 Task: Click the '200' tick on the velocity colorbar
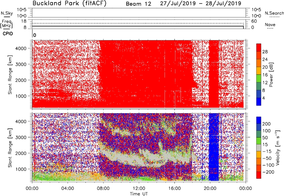click(267, 124)
